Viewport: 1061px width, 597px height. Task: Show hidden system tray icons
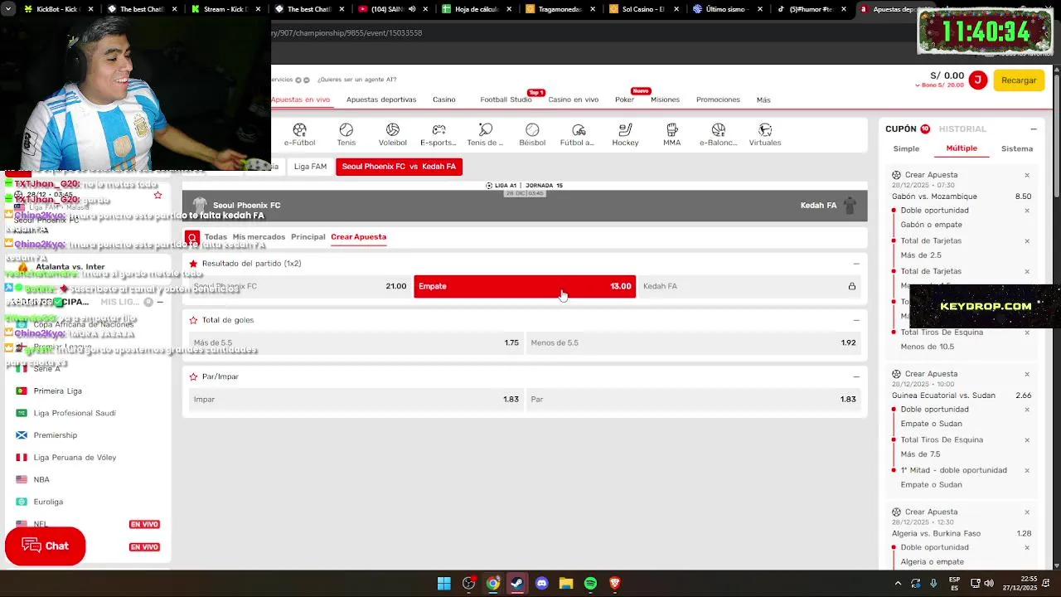click(898, 584)
